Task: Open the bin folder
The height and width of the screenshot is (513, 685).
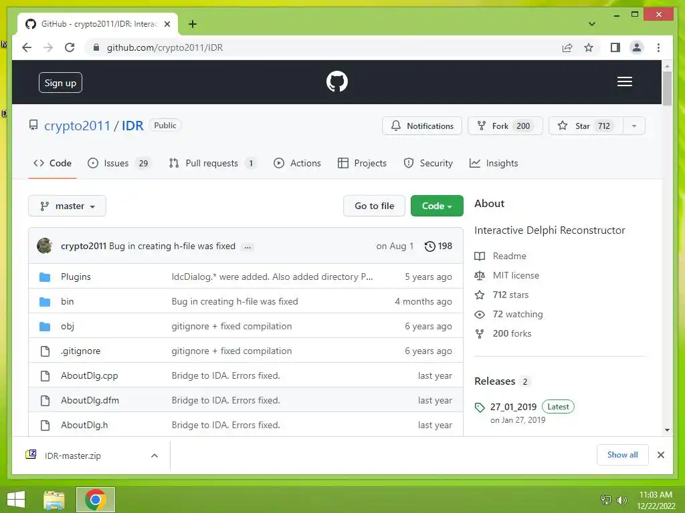Action: click(x=68, y=301)
